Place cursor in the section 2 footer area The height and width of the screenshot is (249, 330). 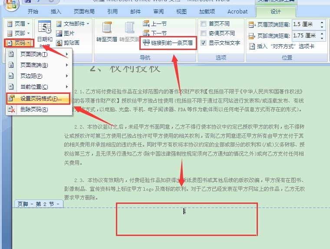187,219
